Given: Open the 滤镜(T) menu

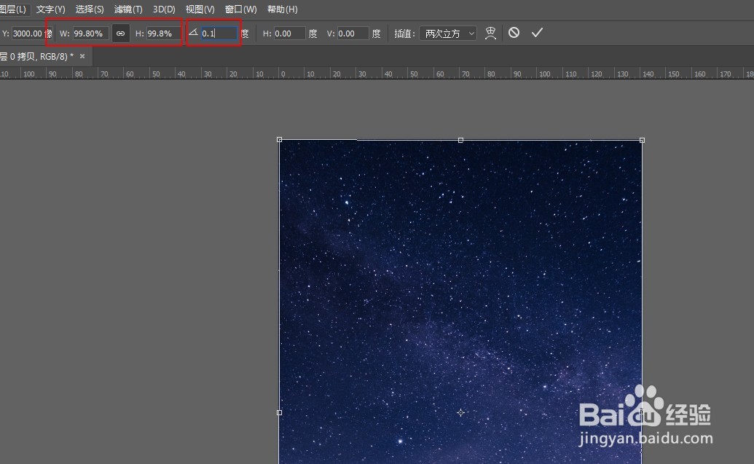Looking at the screenshot, I should point(128,9).
